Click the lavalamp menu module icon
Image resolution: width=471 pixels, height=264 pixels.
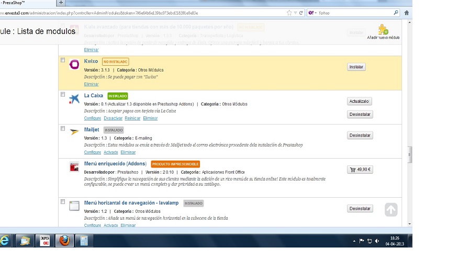[74, 206]
